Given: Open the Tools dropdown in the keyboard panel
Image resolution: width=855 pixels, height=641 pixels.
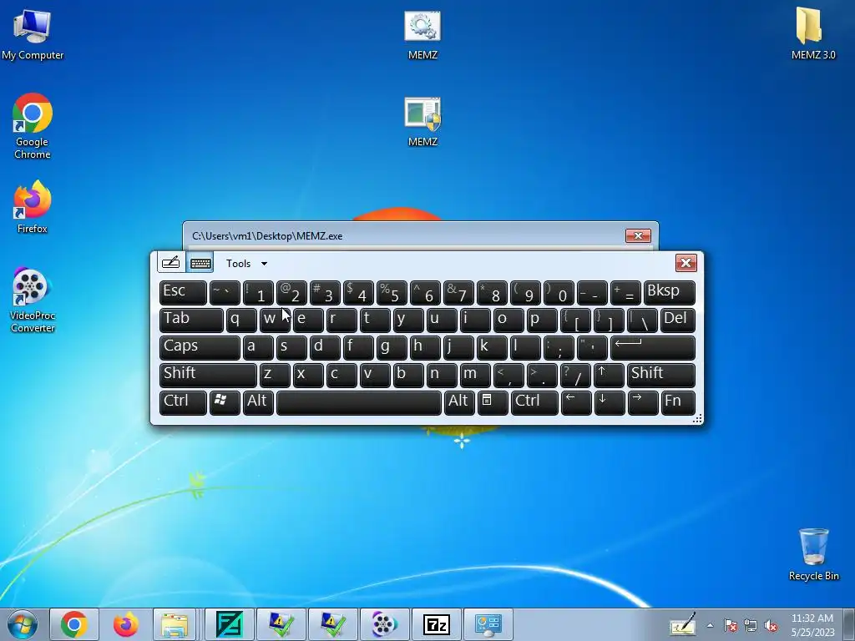Looking at the screenshot, I should click(246, 263).
